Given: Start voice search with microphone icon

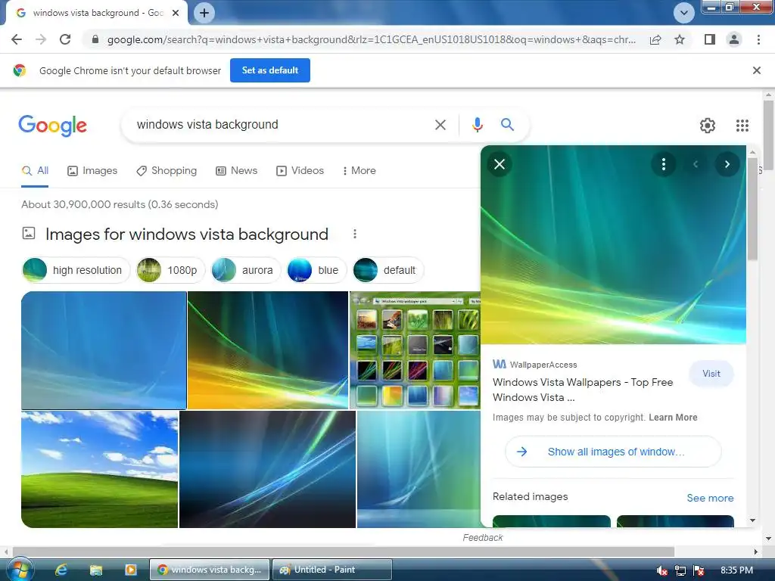Looking at the screenshot, I should pos(477,125).
